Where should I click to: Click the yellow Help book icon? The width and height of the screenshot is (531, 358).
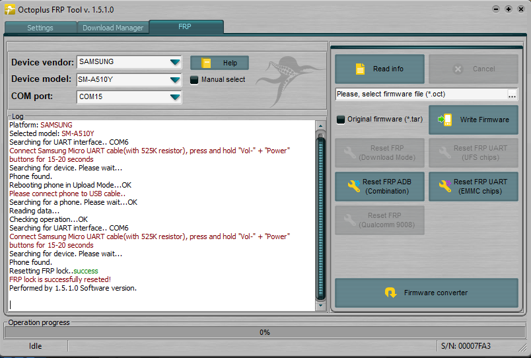206,63
